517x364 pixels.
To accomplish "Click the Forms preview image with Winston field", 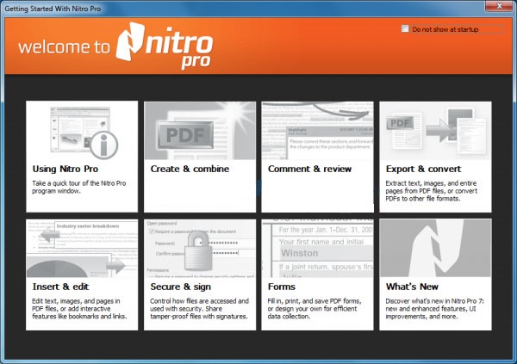I will 317,249.
